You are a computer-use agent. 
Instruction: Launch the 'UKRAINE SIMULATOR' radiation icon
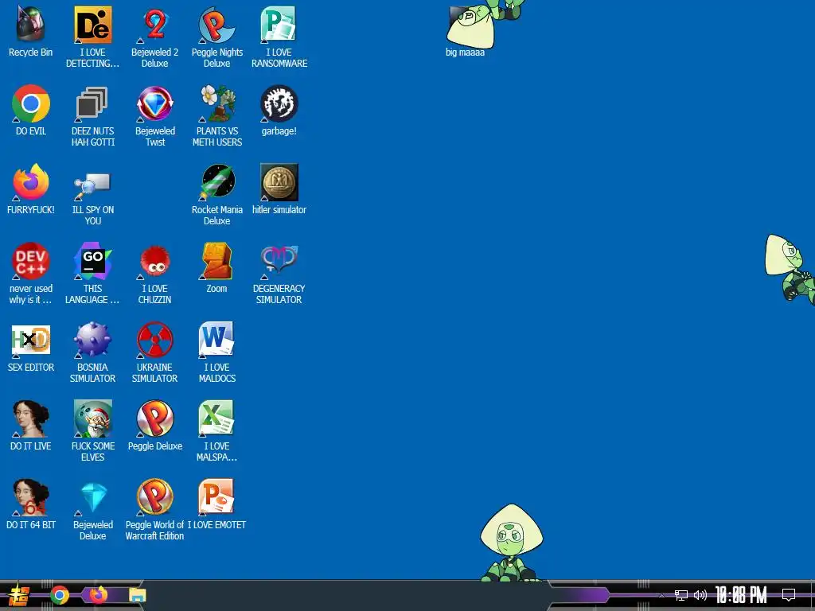click(155, 352)
